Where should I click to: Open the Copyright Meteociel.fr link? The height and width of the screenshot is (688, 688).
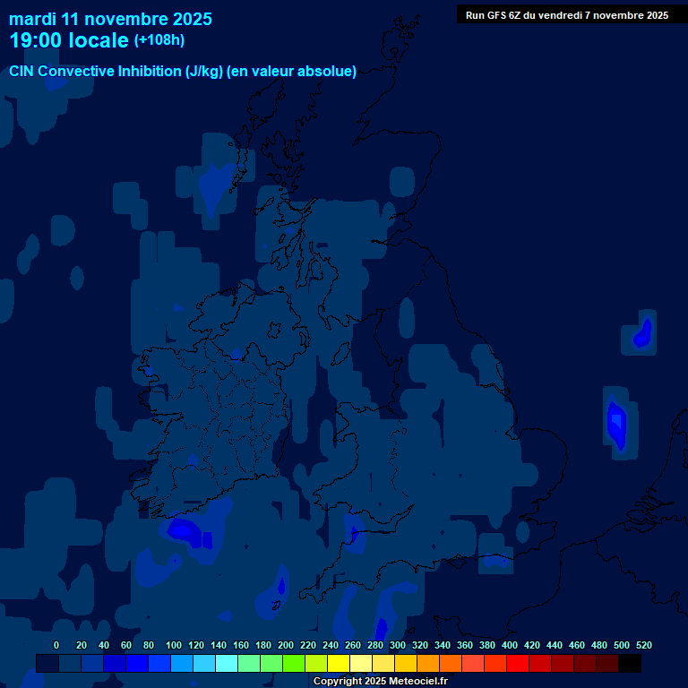[x=380, y=681]
